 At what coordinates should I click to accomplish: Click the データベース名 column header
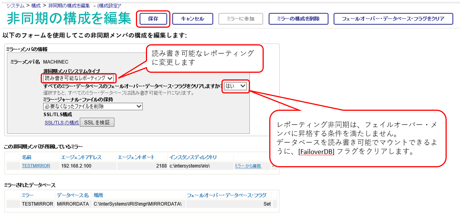pos(73,195)
